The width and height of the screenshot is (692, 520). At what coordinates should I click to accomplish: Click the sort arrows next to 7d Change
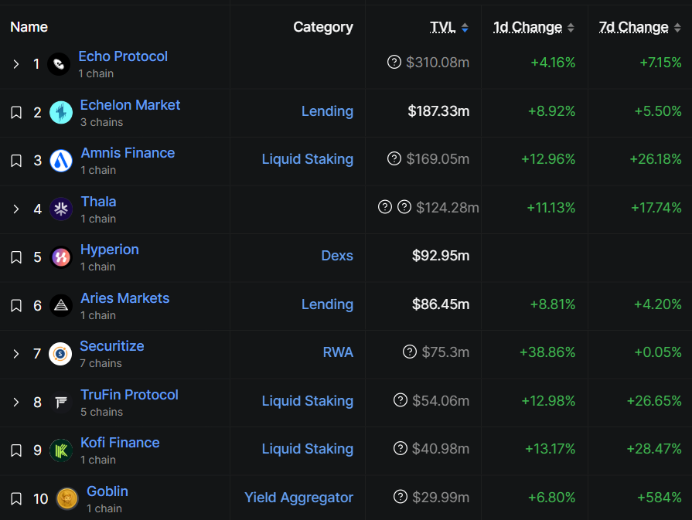677,28
